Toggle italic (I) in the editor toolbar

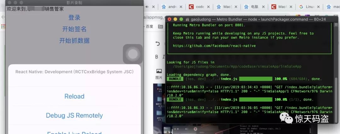click(164, 57)
